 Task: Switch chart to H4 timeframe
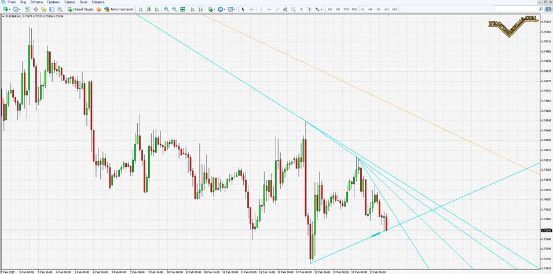(x=371, y=9)
